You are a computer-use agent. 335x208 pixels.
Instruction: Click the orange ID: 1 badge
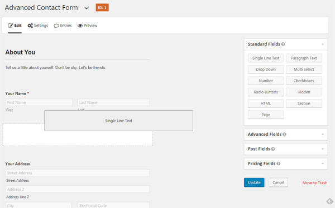click(102, 8)
